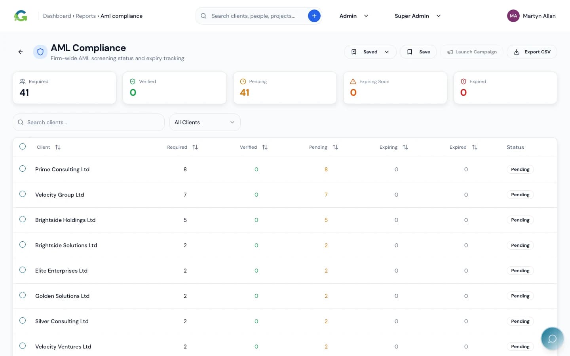
Task: Expand the Saved reports dropdown
Action: pyautogui.click(x=370, y=52)
